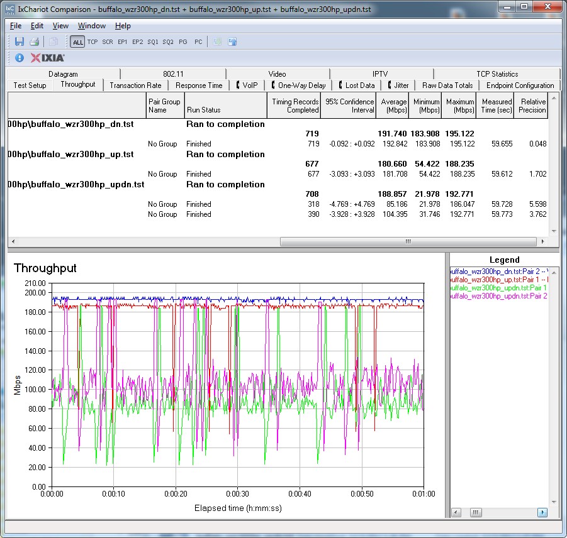Viewport: 567px width, 538px height.
Task: Select the buffalo_wzr300hp_dn.tst row
Action: tap(278, 124)
